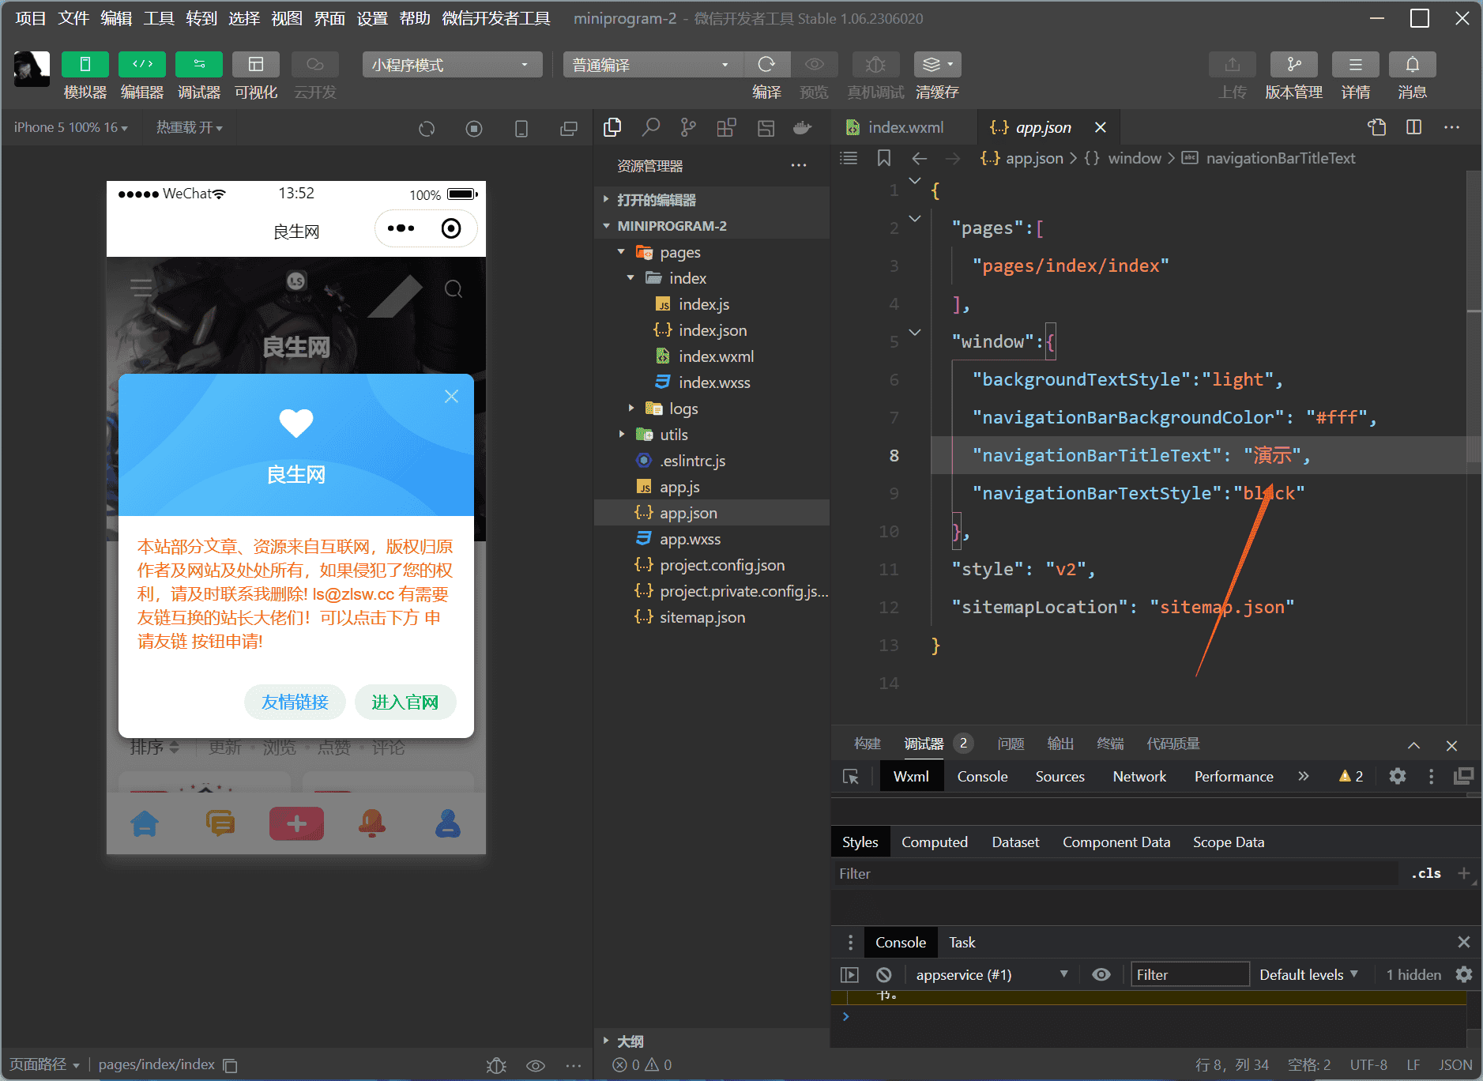The height and width of the screenshot is (1081, 1483).
Task: Click the clear console icon
Action: pos(884,974)
